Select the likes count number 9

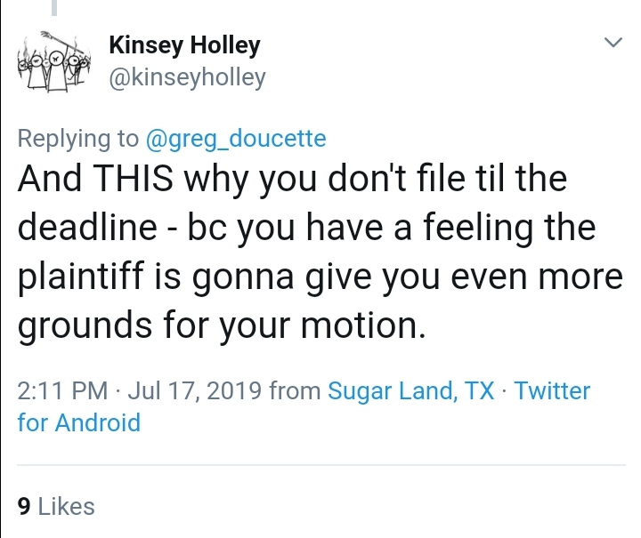coord(24,507)
